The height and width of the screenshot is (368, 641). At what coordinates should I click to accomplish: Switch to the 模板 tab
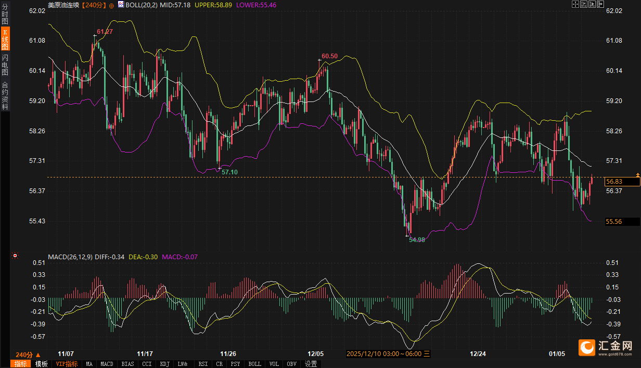[x=41, y=364]
